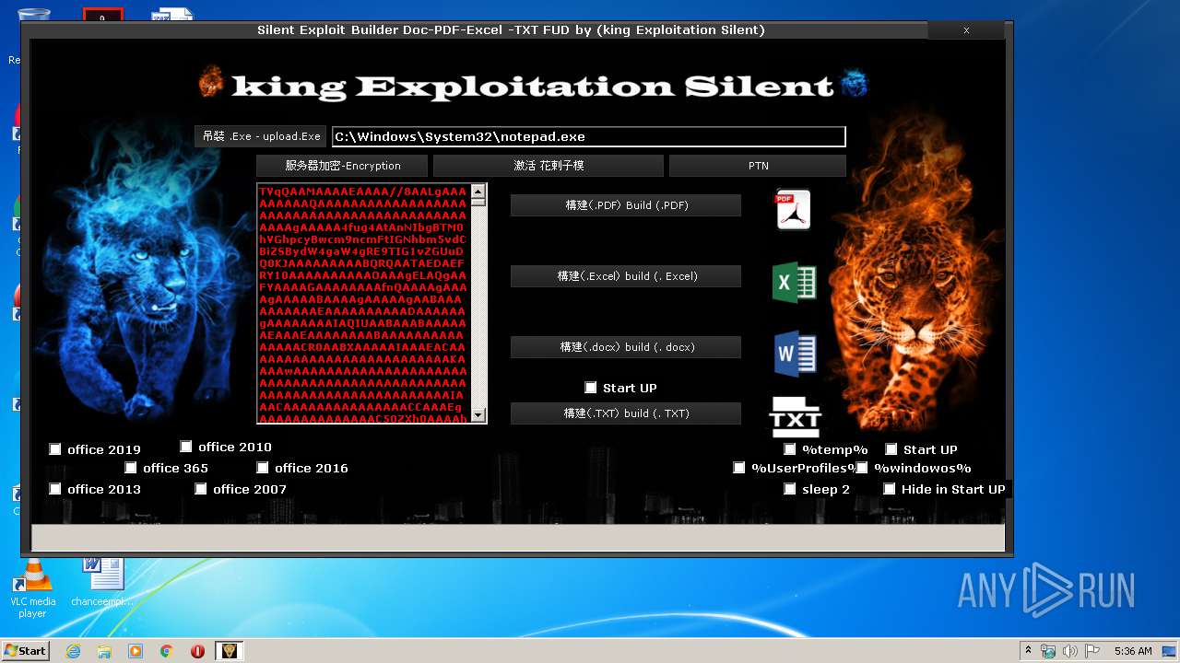Check the Hide in Start UP option

point(890,489)
